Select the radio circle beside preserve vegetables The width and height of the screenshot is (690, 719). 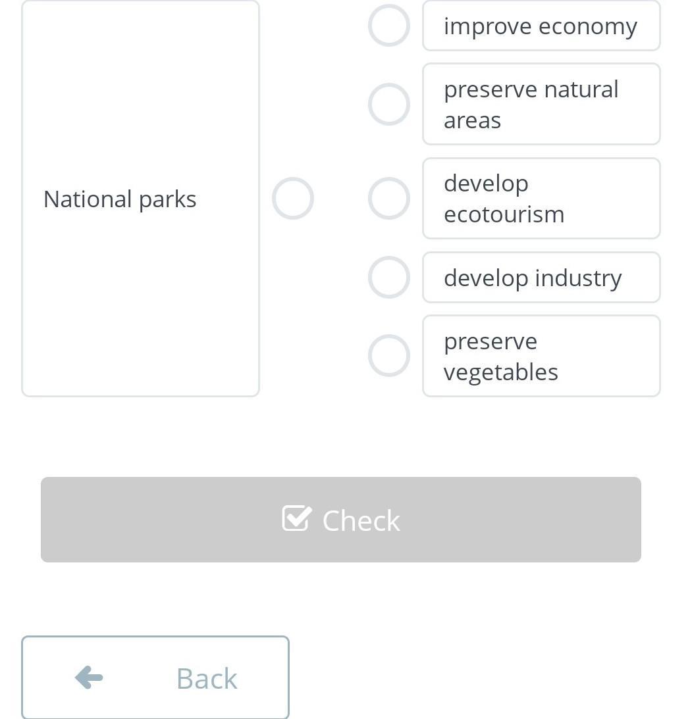click(388, 356)
